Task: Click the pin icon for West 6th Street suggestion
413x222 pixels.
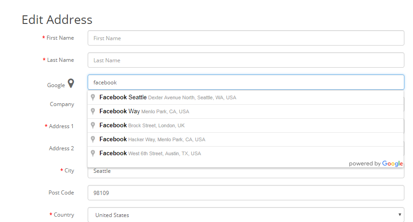Action: pos(93,153)
